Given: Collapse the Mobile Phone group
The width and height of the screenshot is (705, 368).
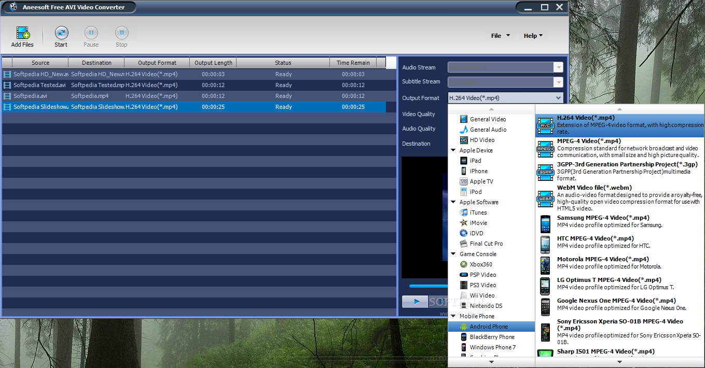Looking at the screenshot, I should pos(453,316).
